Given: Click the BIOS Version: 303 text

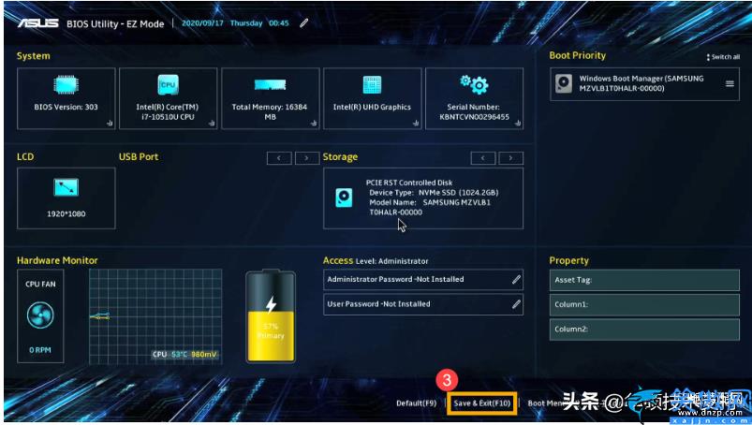Looking at the screenshot, I should click(66, 107).
